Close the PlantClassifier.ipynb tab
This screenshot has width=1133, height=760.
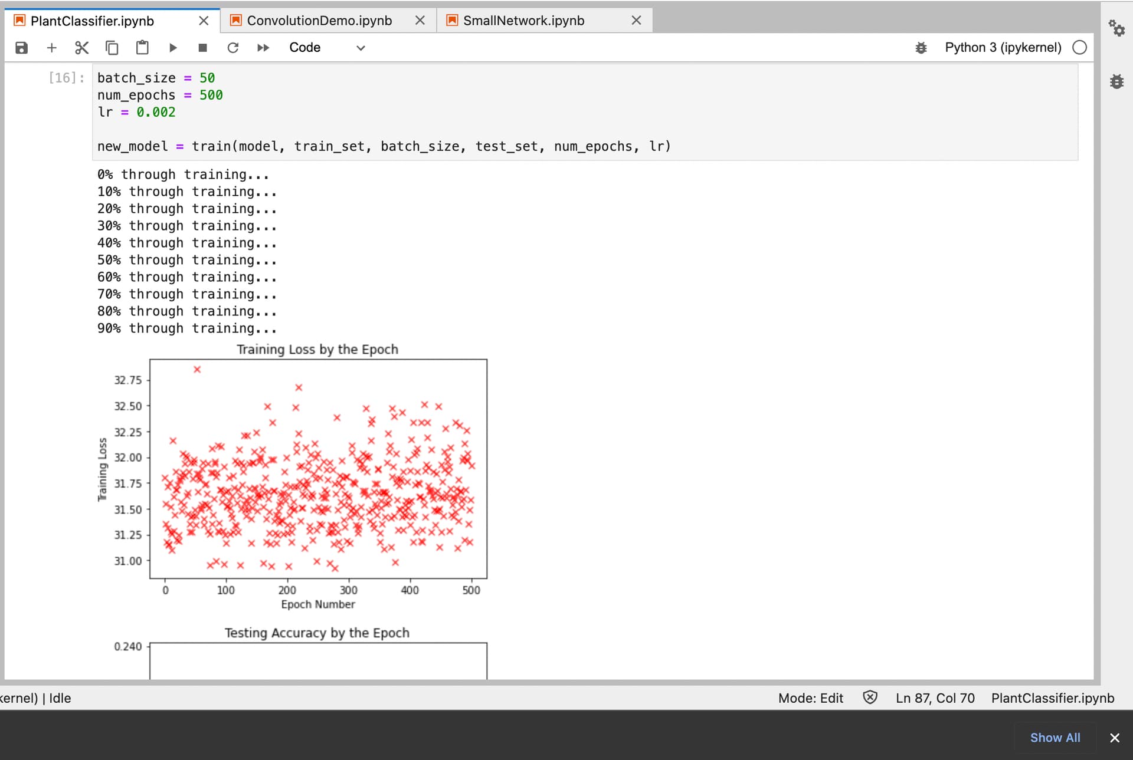(x=204, y=21)
